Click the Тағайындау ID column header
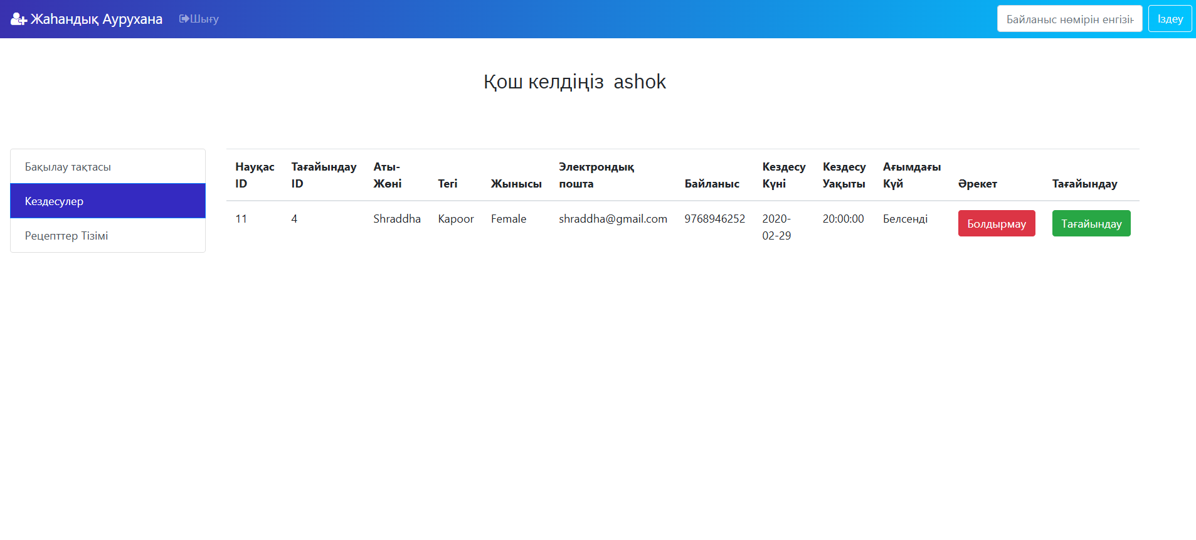The width and height of the screenshot is (1196, 540). pyautogui.click(x=324, y=175)
